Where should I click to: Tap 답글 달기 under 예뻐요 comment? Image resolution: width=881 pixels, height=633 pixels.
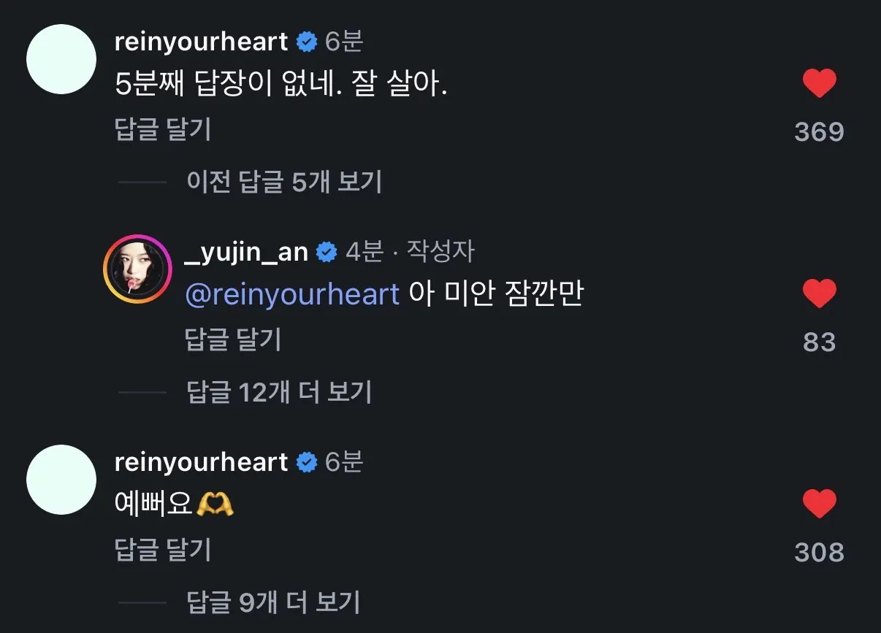tap(163, 550)
